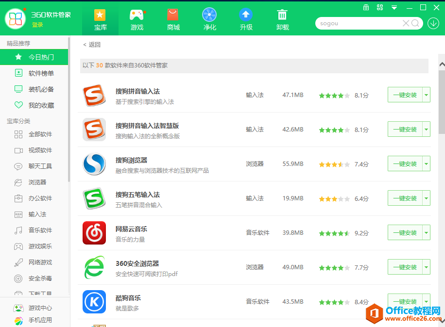Install 搜狗五笔输入法 with 一键安装
Viewport: 445px width, 327px height.
[x=405, y=198]
